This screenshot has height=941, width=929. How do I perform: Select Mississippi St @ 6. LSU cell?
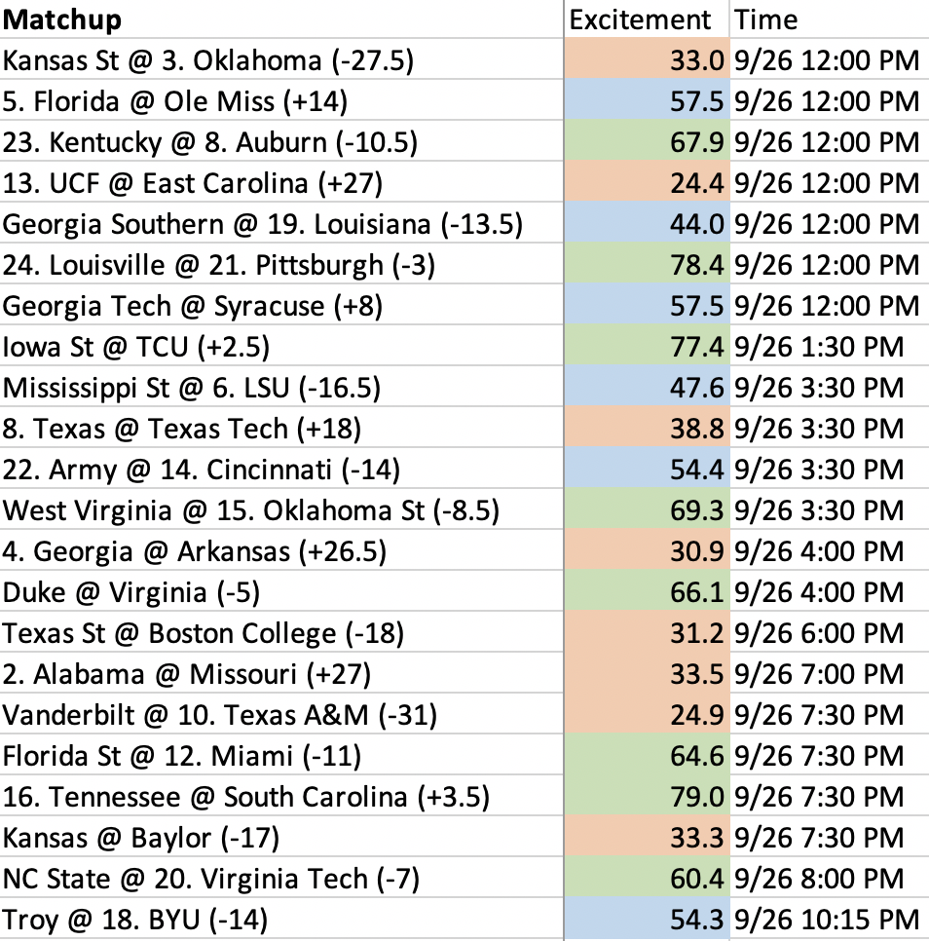click(x=281, y=387)
